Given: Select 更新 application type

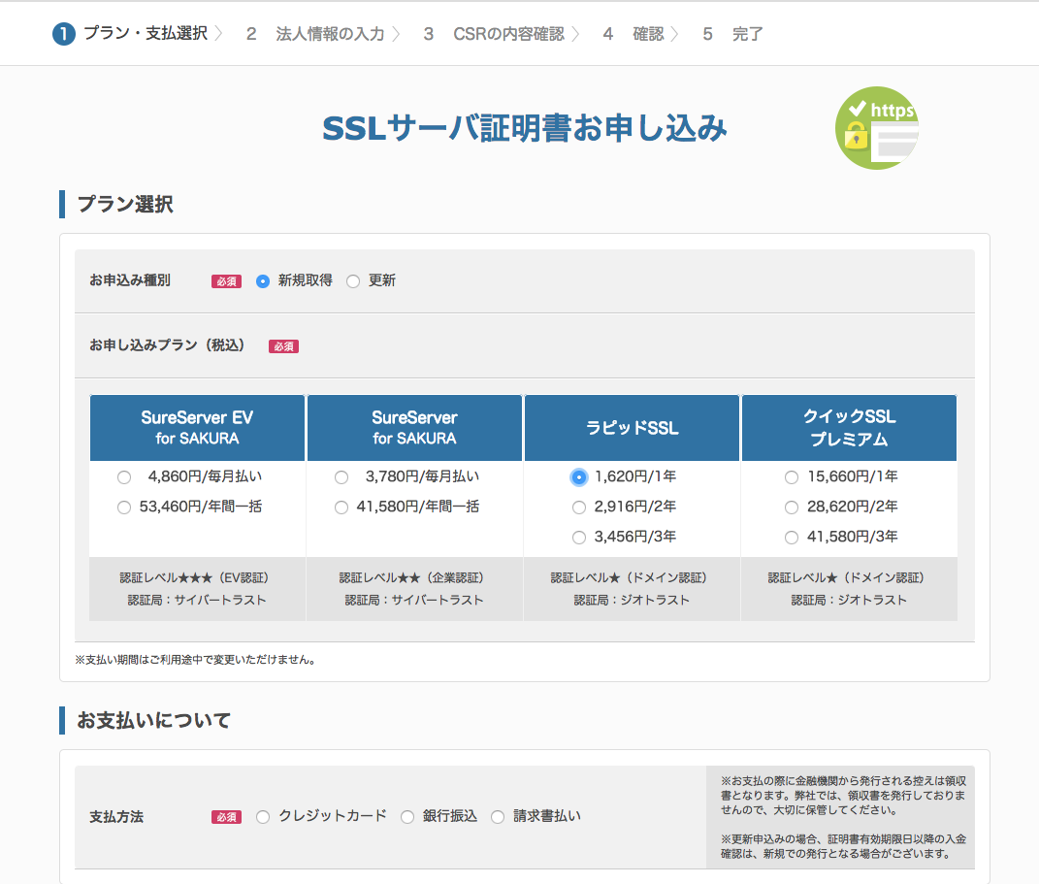Looking at the screenshot, I should 353,281.
